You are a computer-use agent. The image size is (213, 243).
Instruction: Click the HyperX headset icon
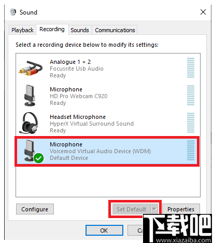[29, 123]
